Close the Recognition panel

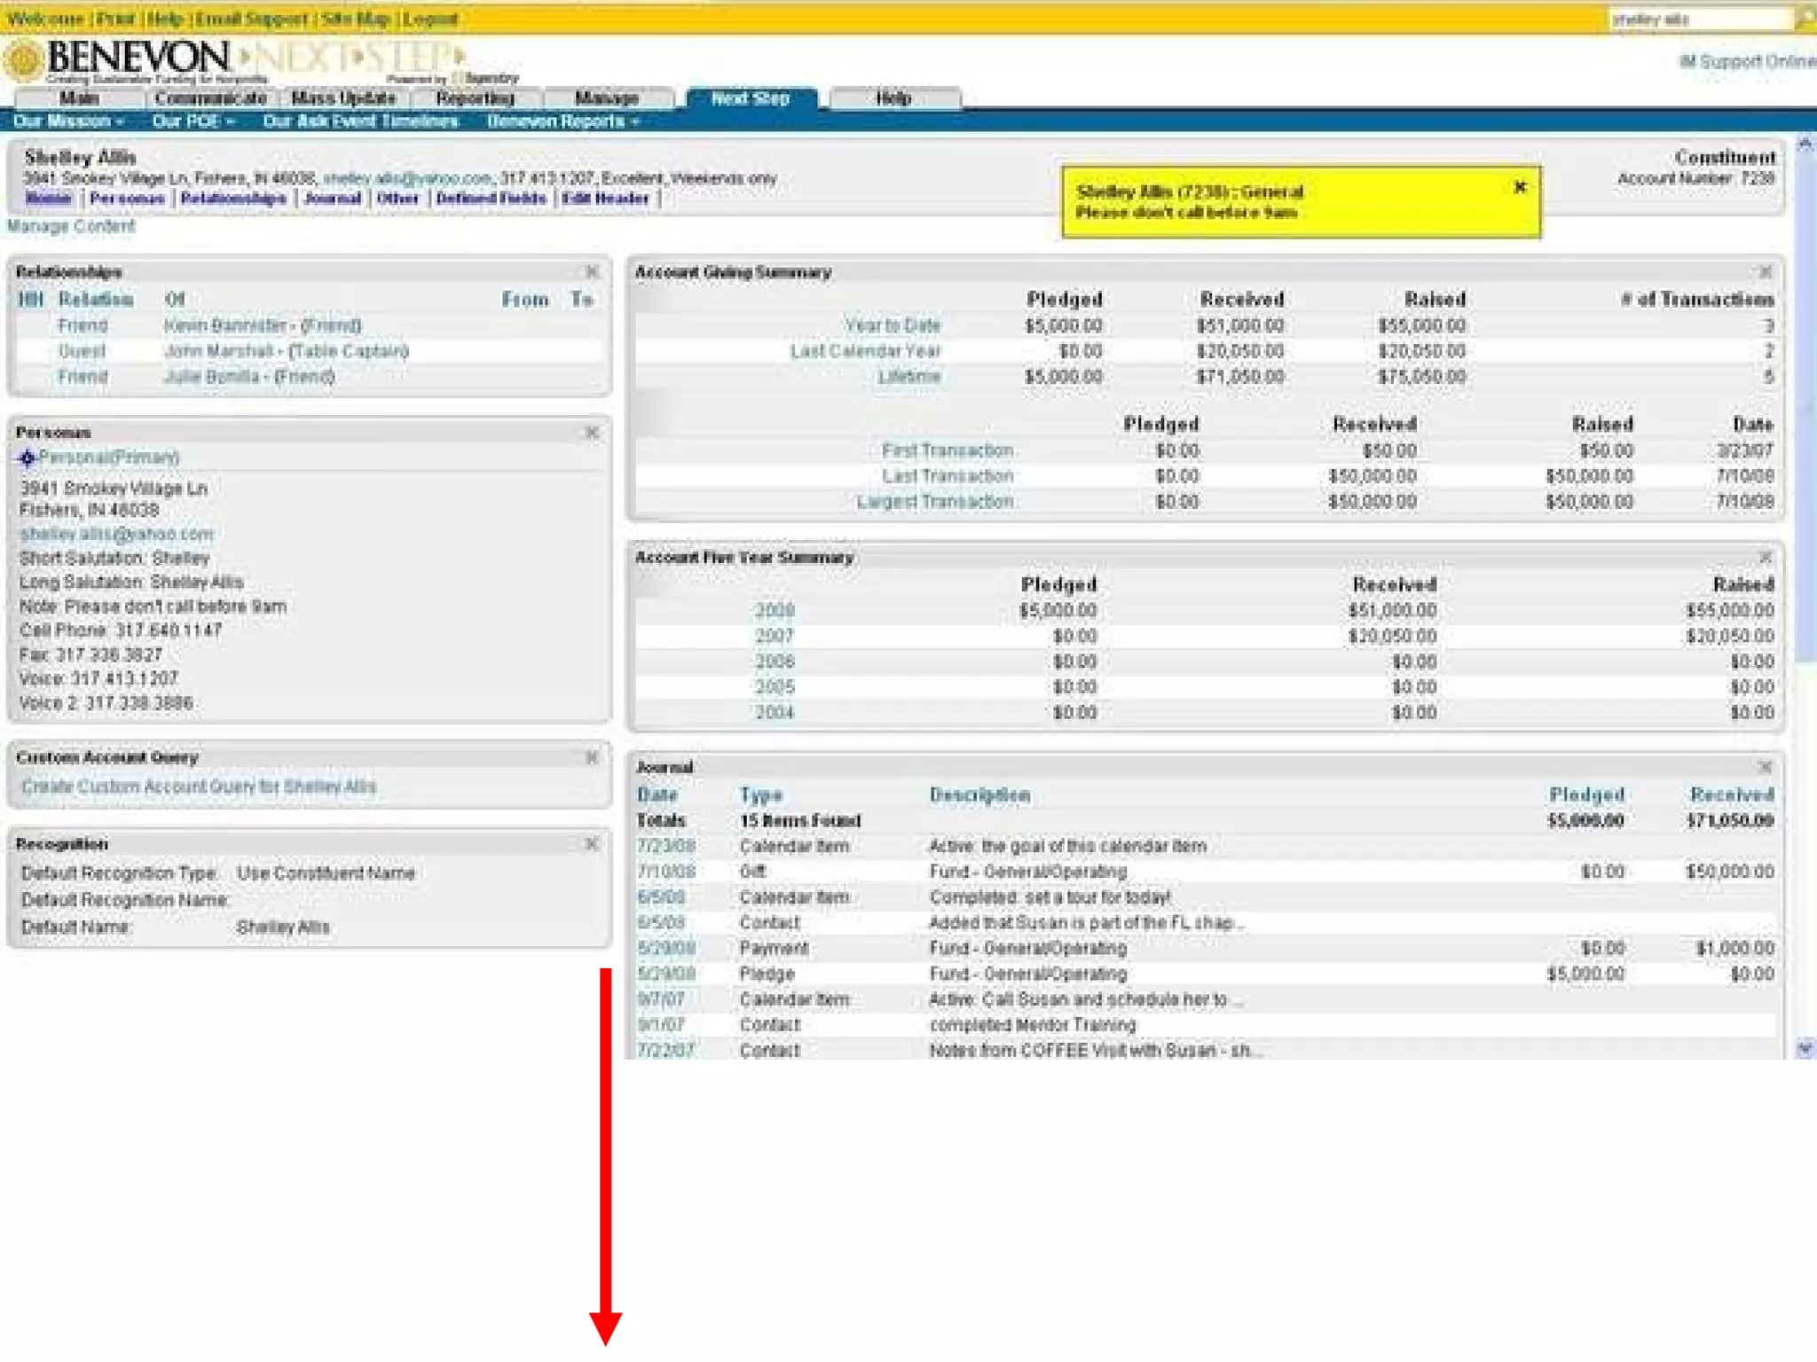pos(592,843)
